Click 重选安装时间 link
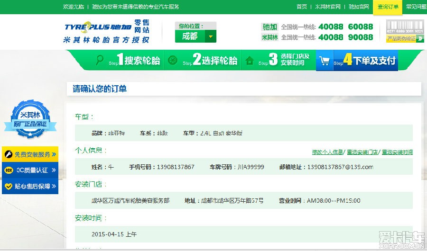The height and width of the screenshot is (251, 427). point(397,152)
